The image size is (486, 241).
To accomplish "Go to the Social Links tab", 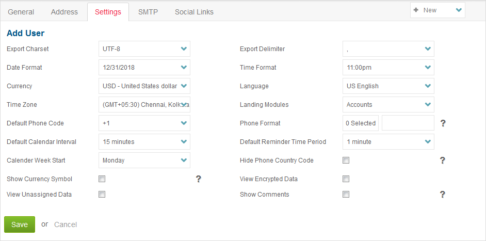I will 195,12.
